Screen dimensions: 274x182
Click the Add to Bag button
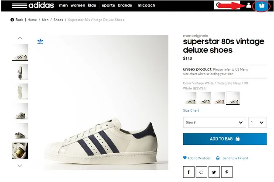click(x=225, y=139)
